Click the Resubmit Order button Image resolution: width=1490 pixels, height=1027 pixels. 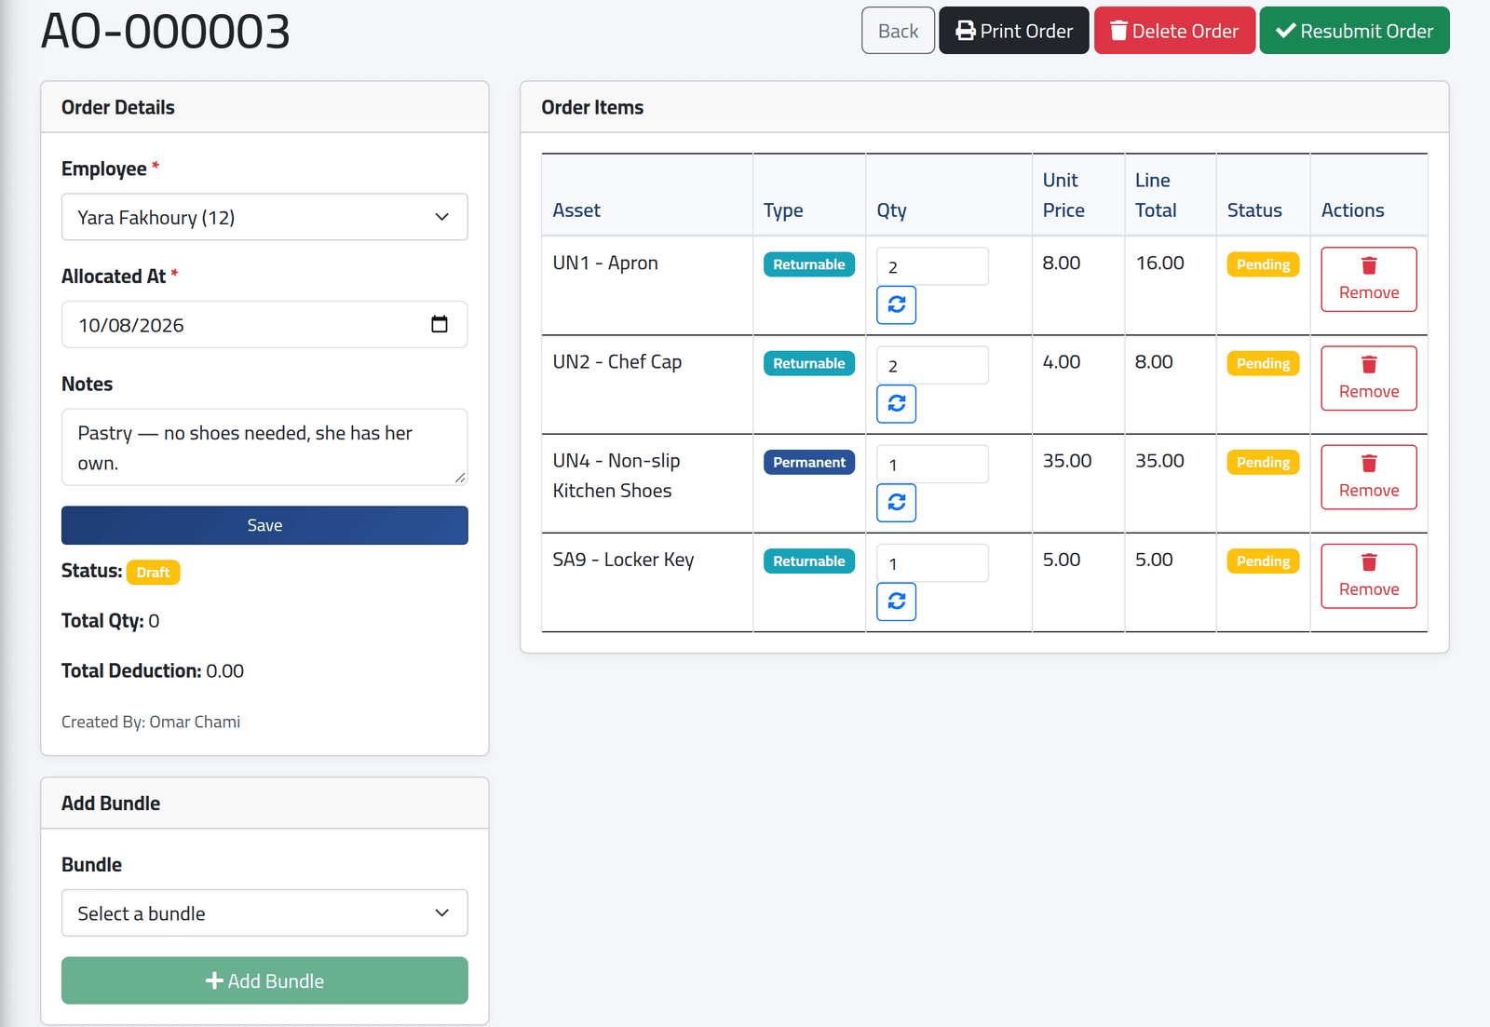[x=1354, y=31]
